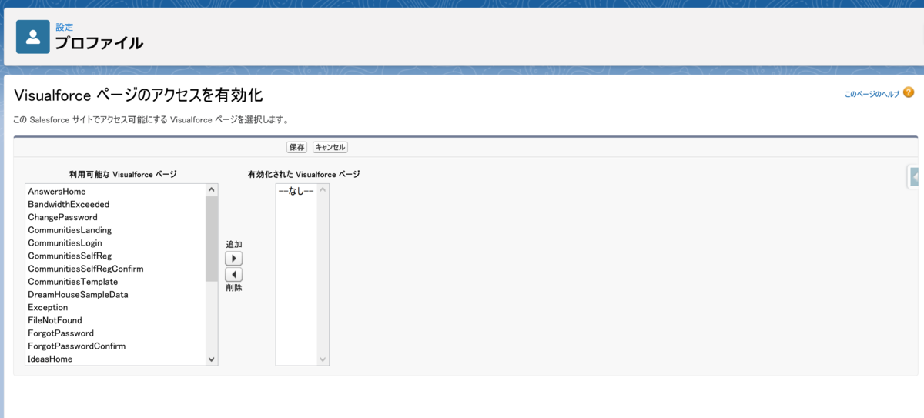Select CommunitiesSelfRegConfirm page entry
Viewport: 924px width, 418px height.
pyautogui.click(x=115, y=269)
